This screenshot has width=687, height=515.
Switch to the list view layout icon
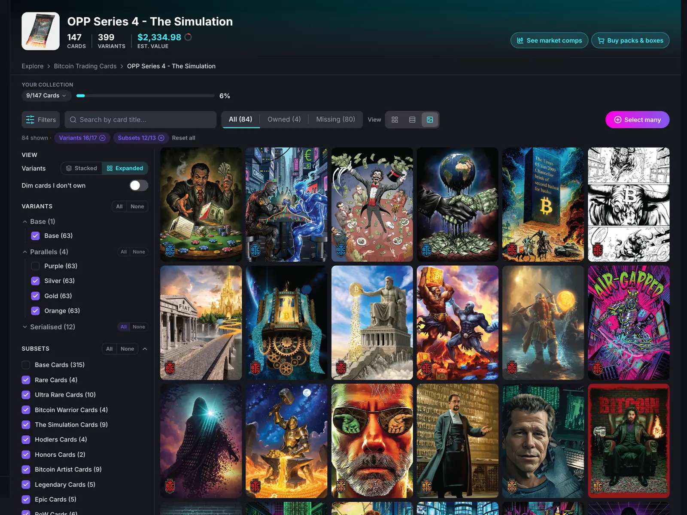click(x=412, y=120)
